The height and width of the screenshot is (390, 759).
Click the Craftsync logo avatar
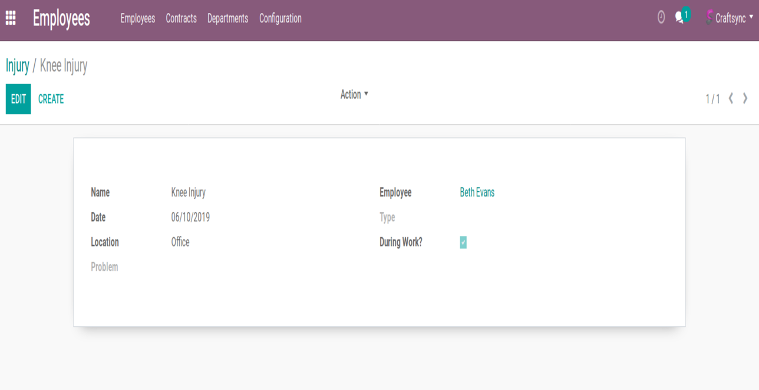[709, 18]
